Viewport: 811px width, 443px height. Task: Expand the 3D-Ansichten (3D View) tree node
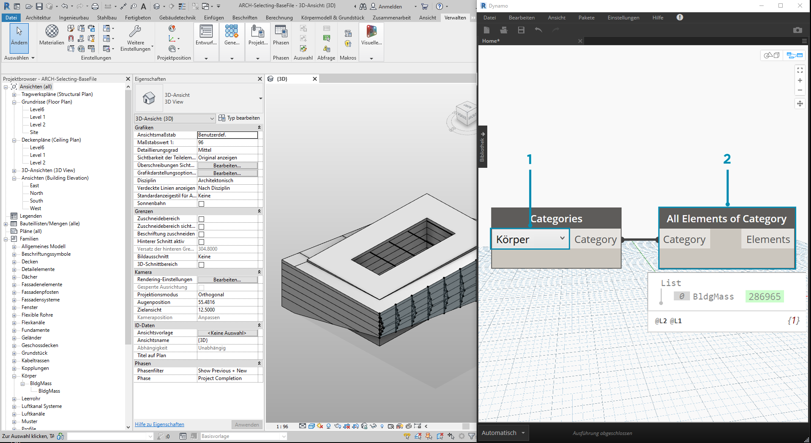pyautogui.click(x=14, y=171)
